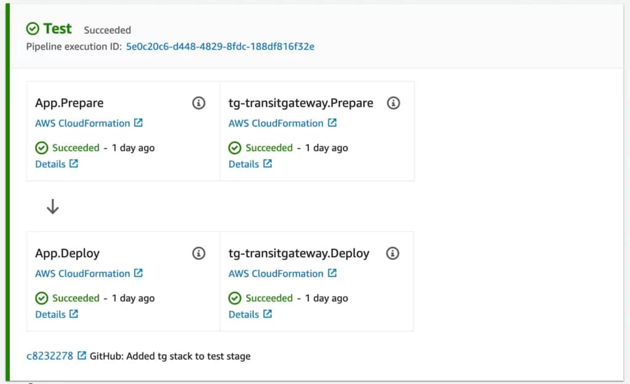Click the Succeeded check icon in App.Prepare
This screenshot has height=384, width=630.
tap(41, 148)
